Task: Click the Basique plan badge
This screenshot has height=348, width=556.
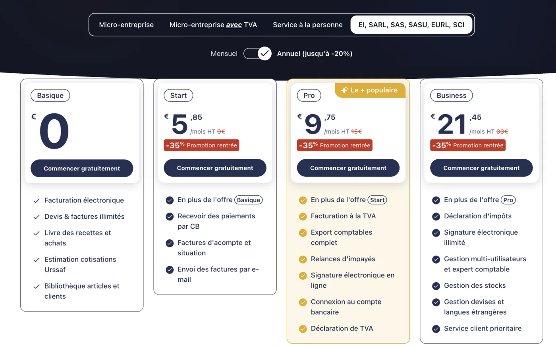Action: [x=50, y=96]
